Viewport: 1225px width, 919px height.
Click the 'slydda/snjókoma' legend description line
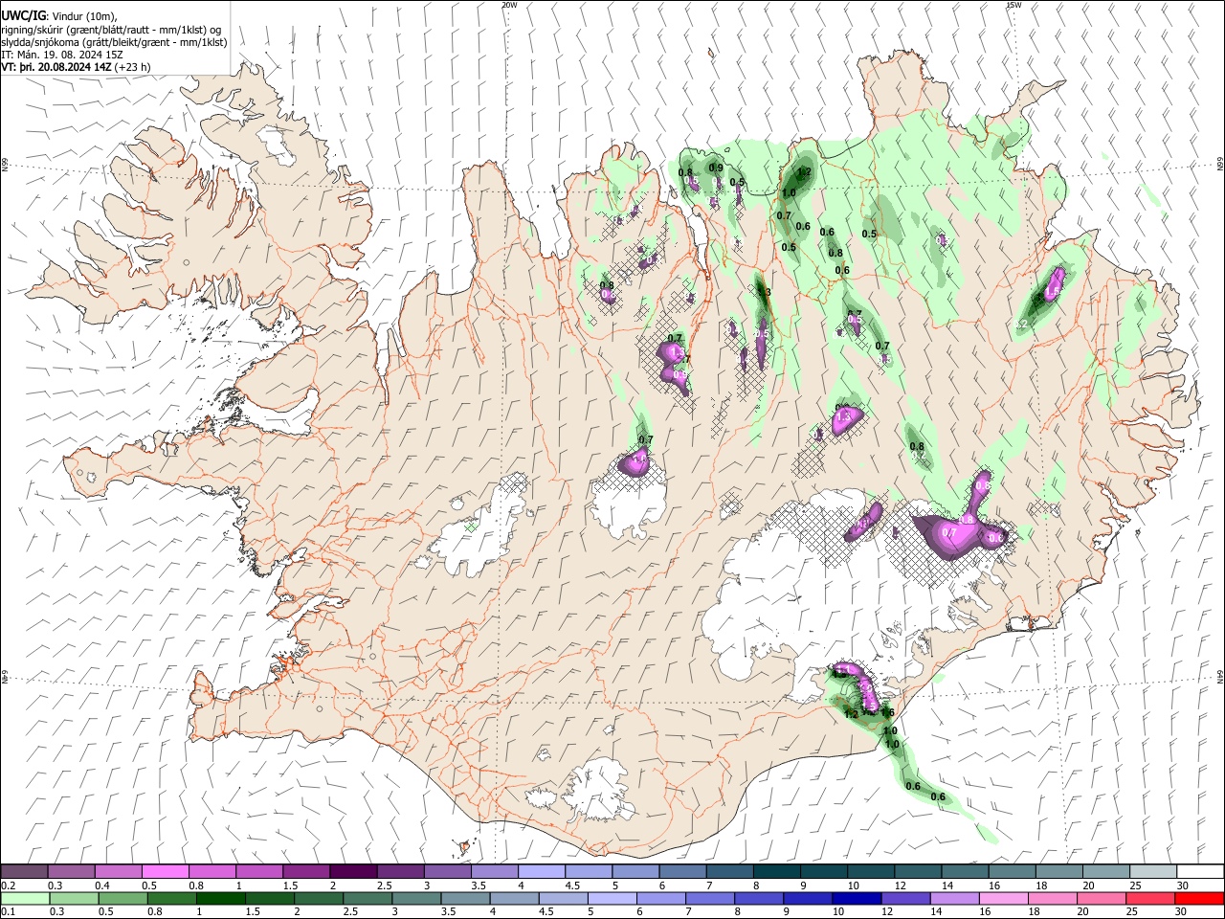pos(114,43)
